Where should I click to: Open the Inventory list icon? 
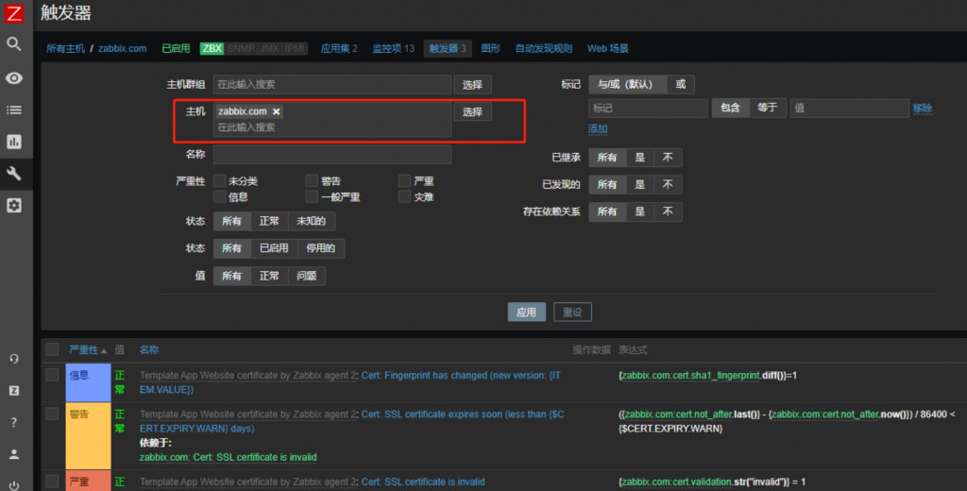tap(13, 110)
